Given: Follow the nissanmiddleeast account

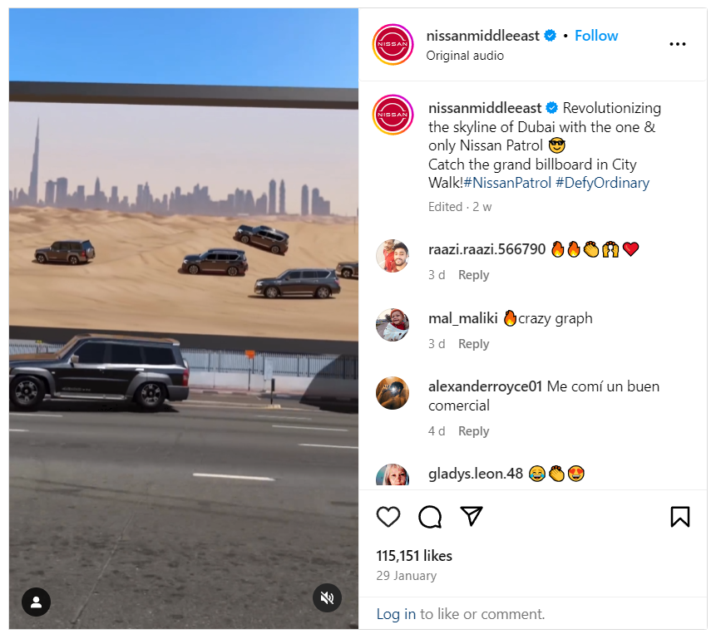Looking at the screenshot, I should (x=596, y=36).
